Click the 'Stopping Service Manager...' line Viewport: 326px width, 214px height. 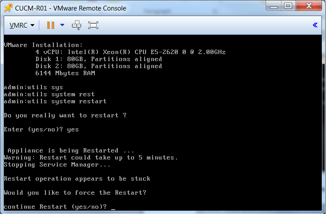pyautogui.click(x=57, y=164)
